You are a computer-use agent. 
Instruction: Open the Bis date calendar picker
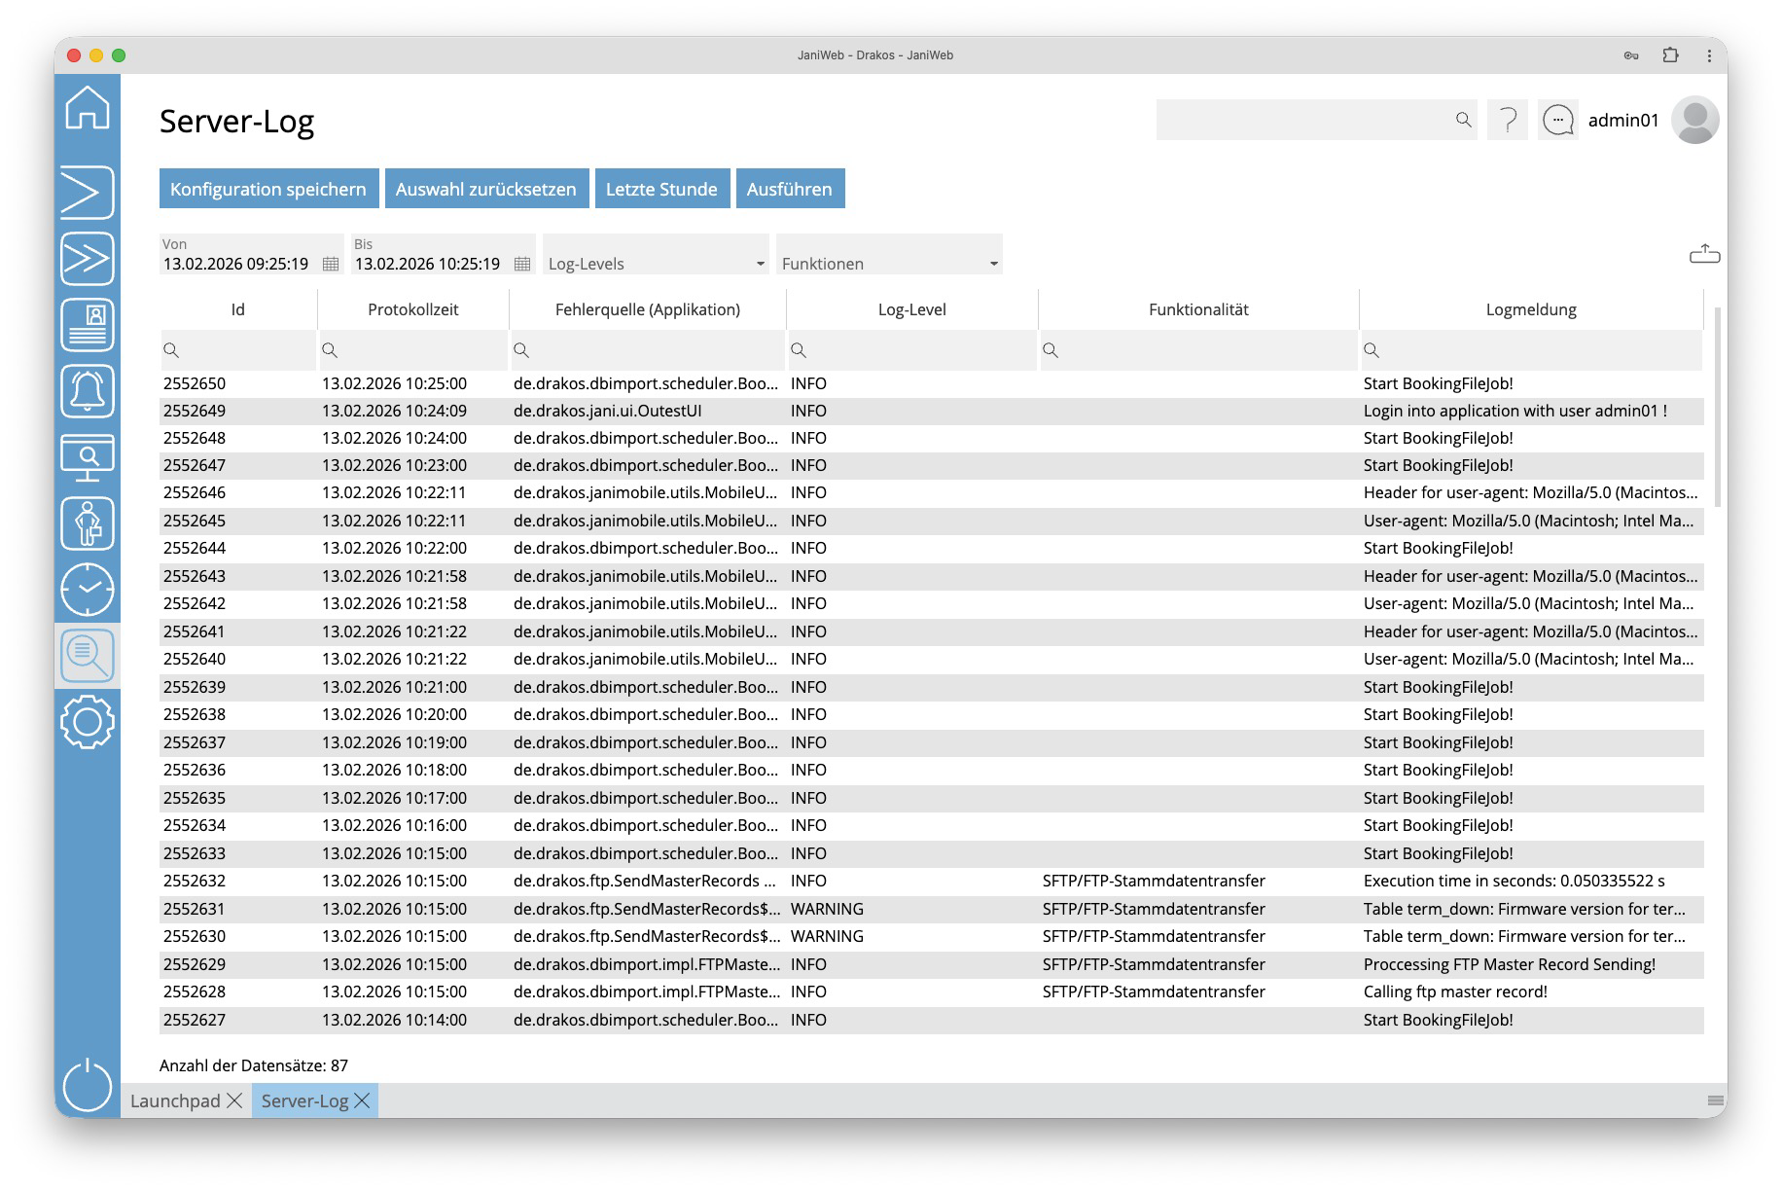pos(522,264)
